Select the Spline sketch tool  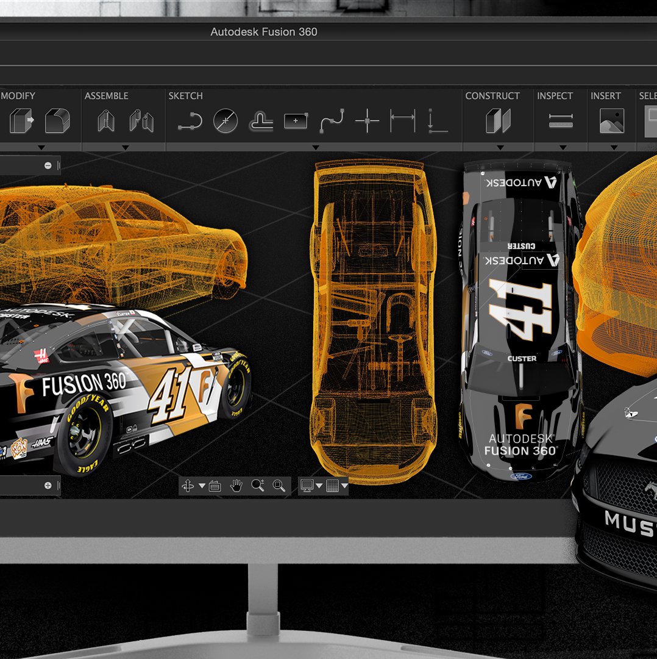point(330,121)
